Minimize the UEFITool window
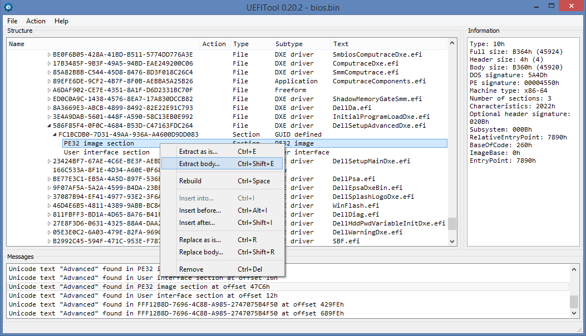 [536, 7]
